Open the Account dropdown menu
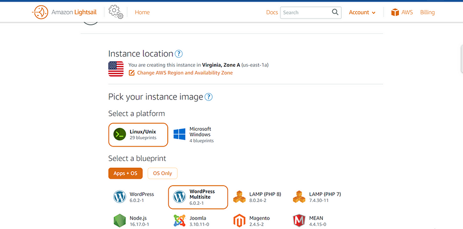The height and width of the screenshot is (229, 463). pos(362,12)
